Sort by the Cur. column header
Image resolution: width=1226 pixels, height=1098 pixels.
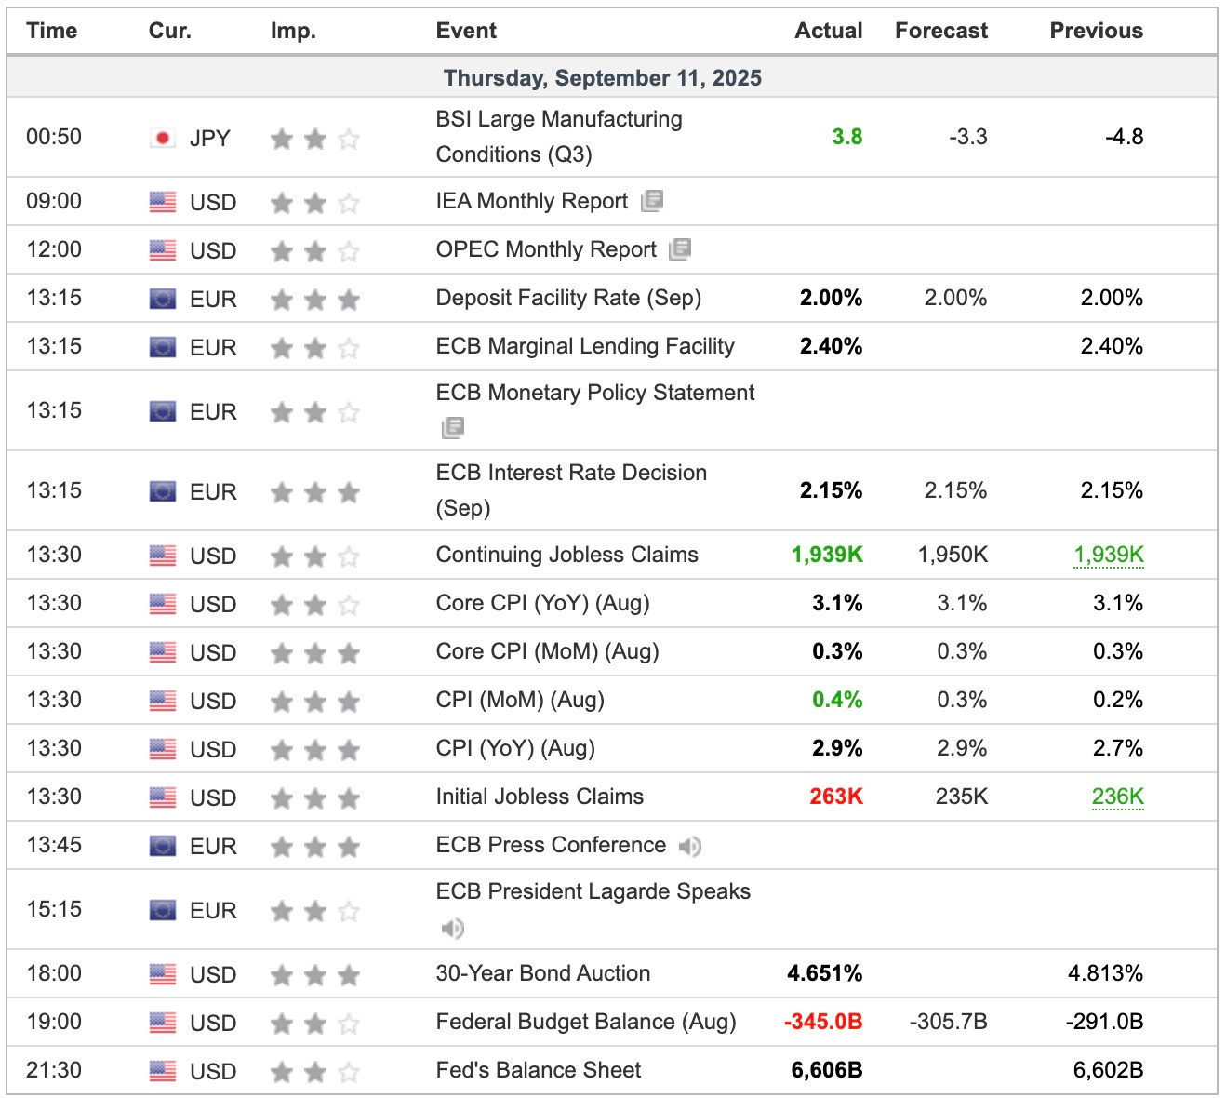(170, 31)
